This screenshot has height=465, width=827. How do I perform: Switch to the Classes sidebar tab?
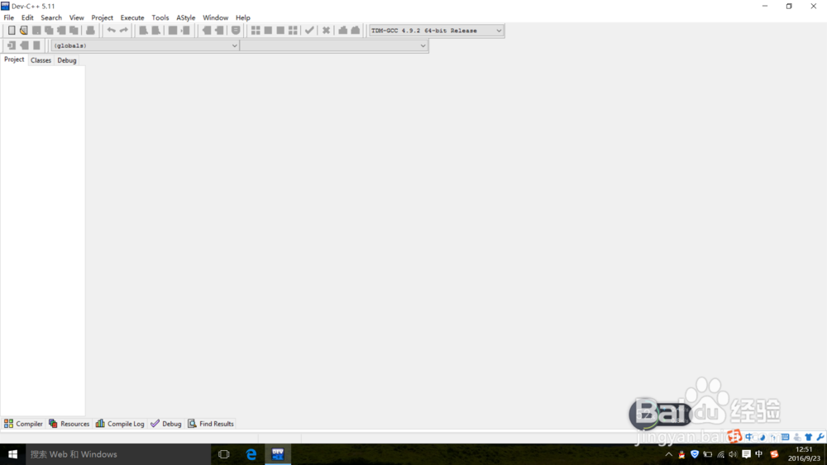[41, 60]
